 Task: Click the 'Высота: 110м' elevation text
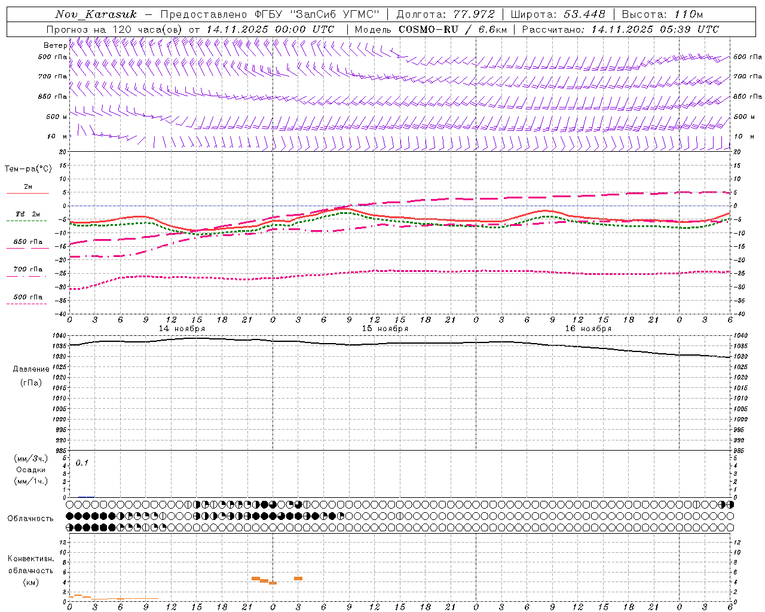[x=662, y=14]
